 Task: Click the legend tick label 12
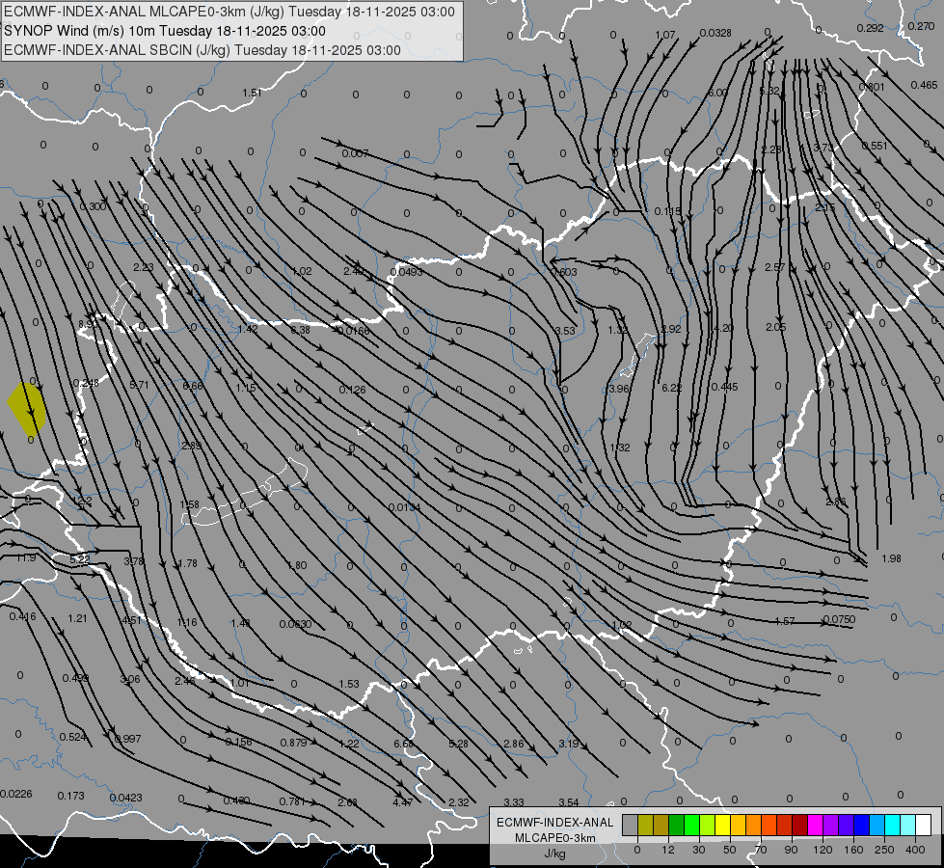coord(667,850)
